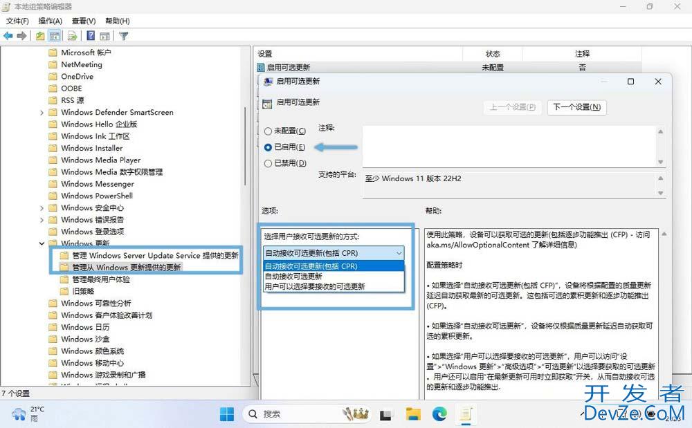
Task: Open the weather widget showing 21°C
Action: pyautogui.click(x=28, y=414)
